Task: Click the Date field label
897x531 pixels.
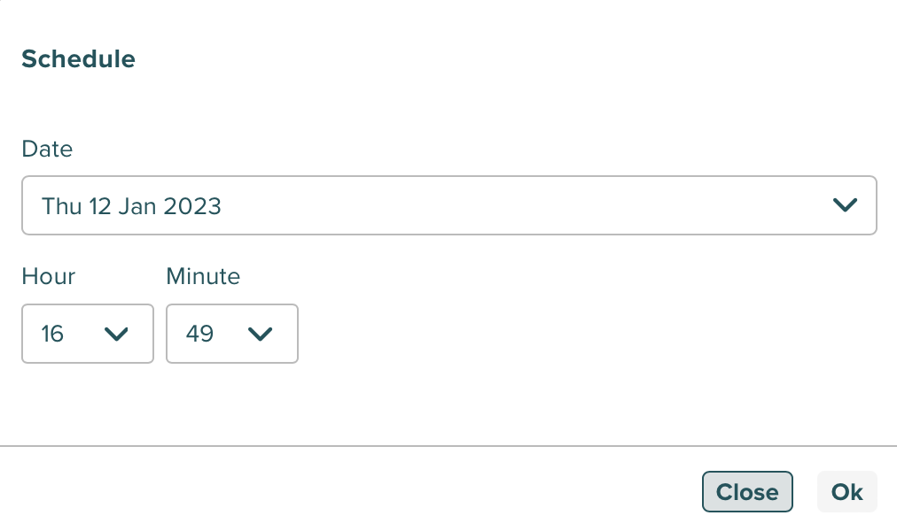Action: pyautogui.click(x=47, y=149)
